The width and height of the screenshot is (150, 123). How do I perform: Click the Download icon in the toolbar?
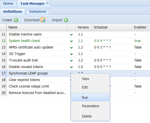point(43,20)
